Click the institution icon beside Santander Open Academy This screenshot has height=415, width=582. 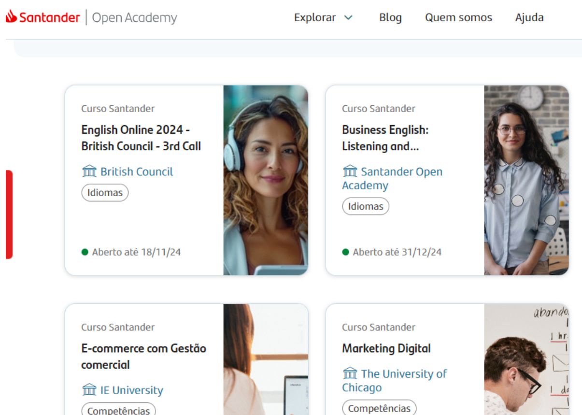(350, 172)
